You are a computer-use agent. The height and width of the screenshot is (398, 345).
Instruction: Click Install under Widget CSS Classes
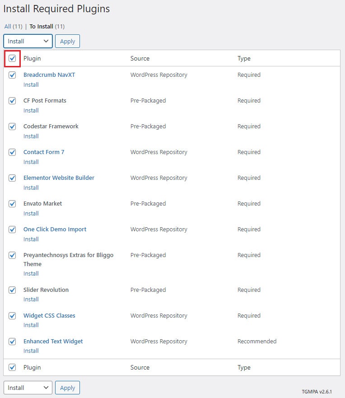(31, 325)
